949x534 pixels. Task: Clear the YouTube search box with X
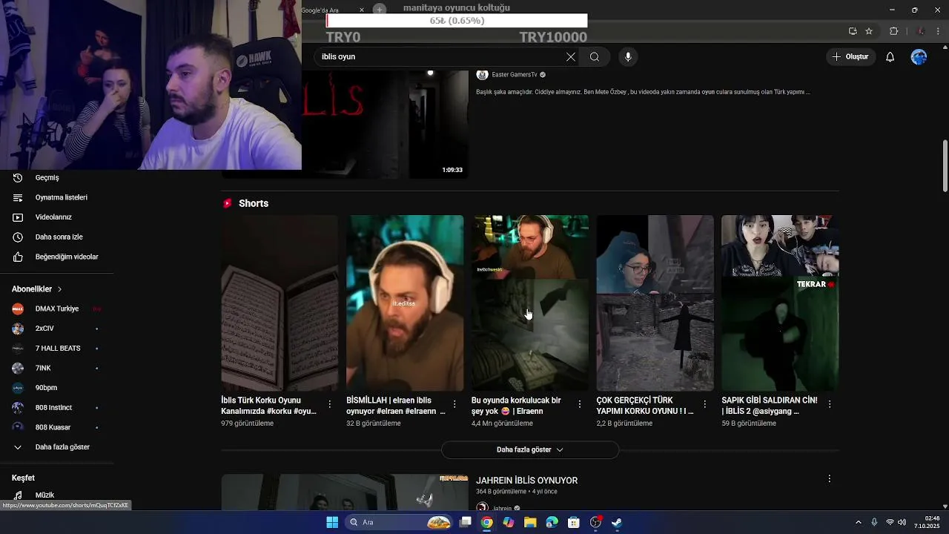[571, 57]
